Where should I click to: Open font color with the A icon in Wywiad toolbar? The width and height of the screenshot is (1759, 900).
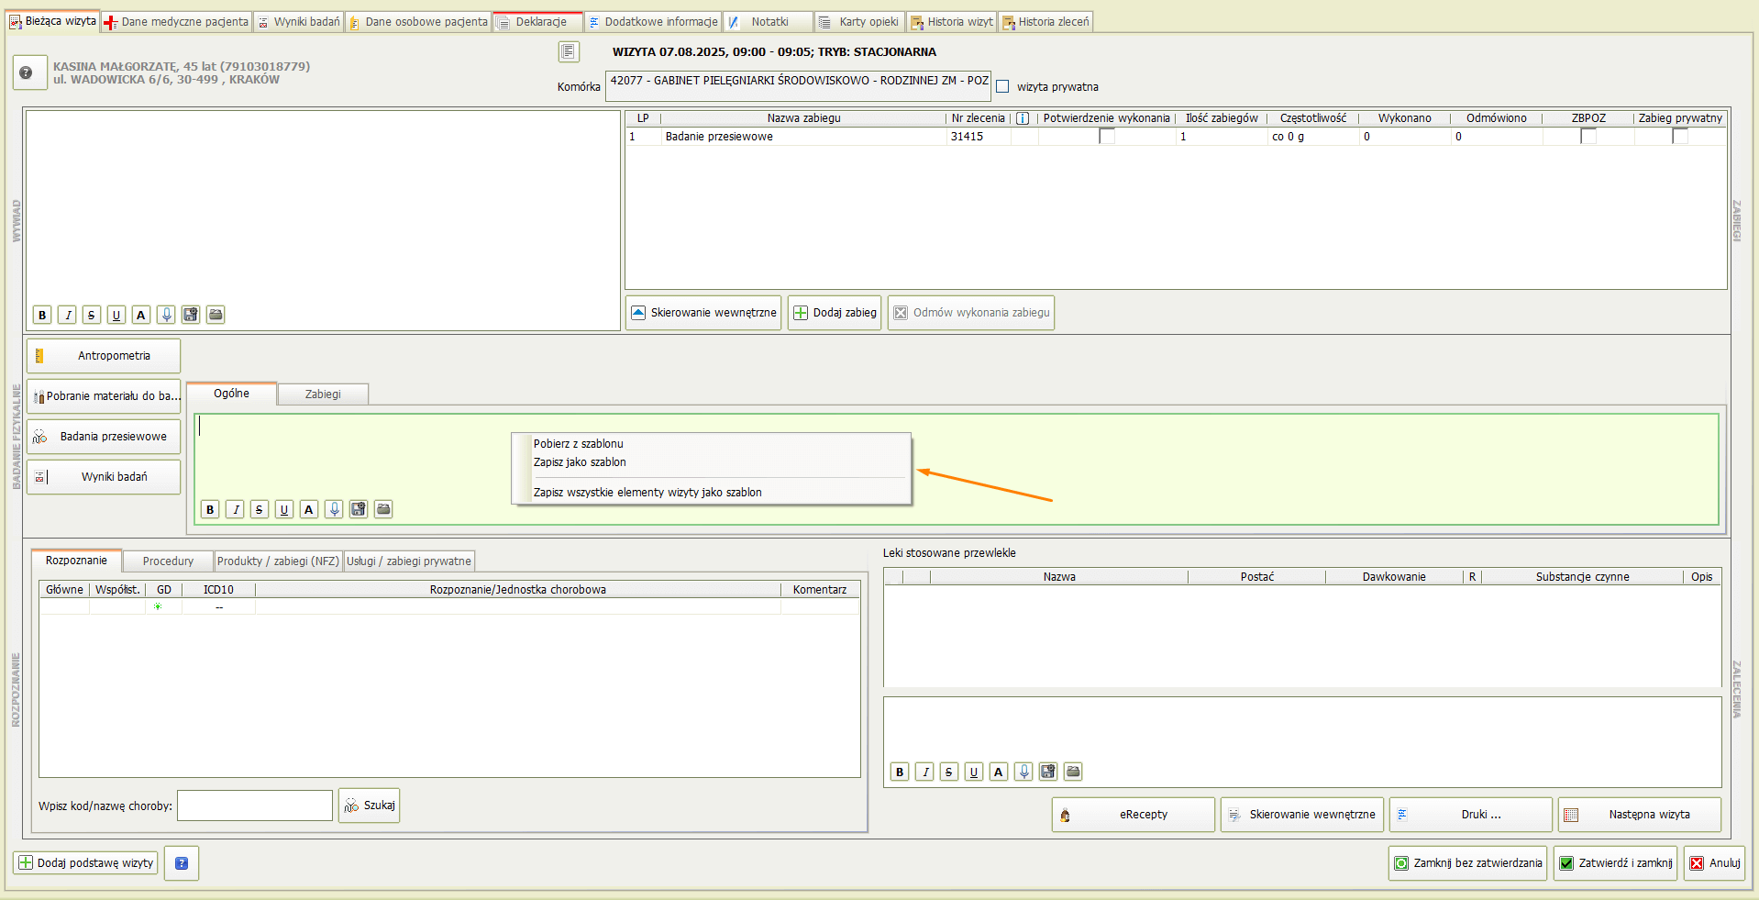(141, 315)
